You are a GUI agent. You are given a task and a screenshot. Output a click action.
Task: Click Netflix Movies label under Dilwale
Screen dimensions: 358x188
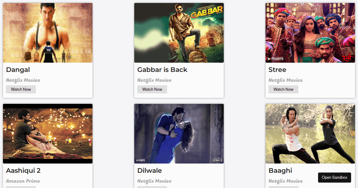154,181
